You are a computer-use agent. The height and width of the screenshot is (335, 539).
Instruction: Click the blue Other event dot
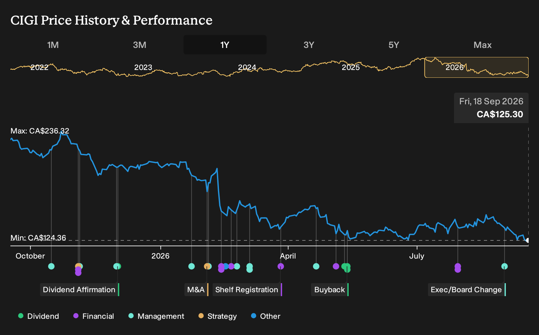tap(226, 266)
